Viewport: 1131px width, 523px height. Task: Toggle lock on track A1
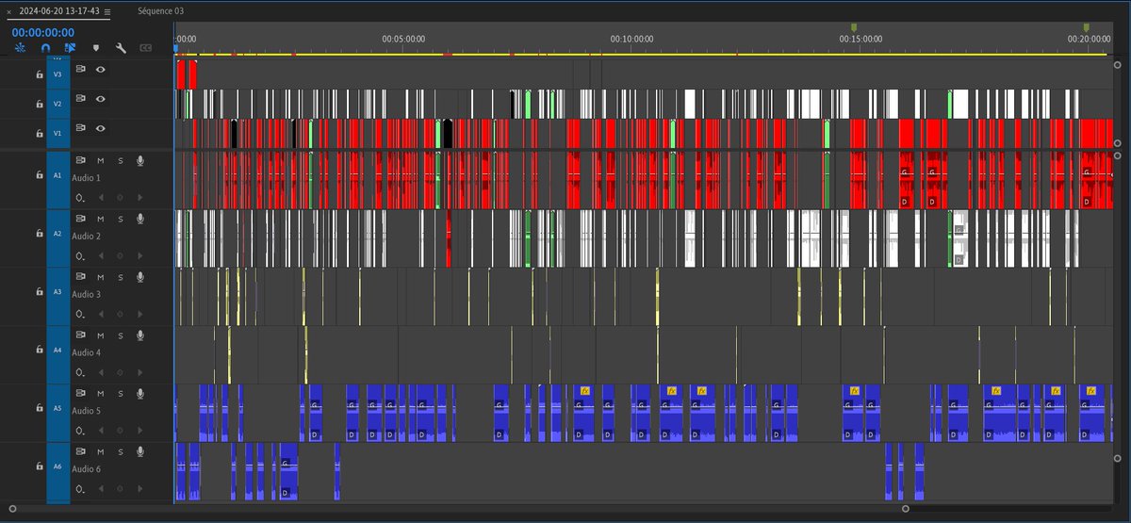point(39,175)
